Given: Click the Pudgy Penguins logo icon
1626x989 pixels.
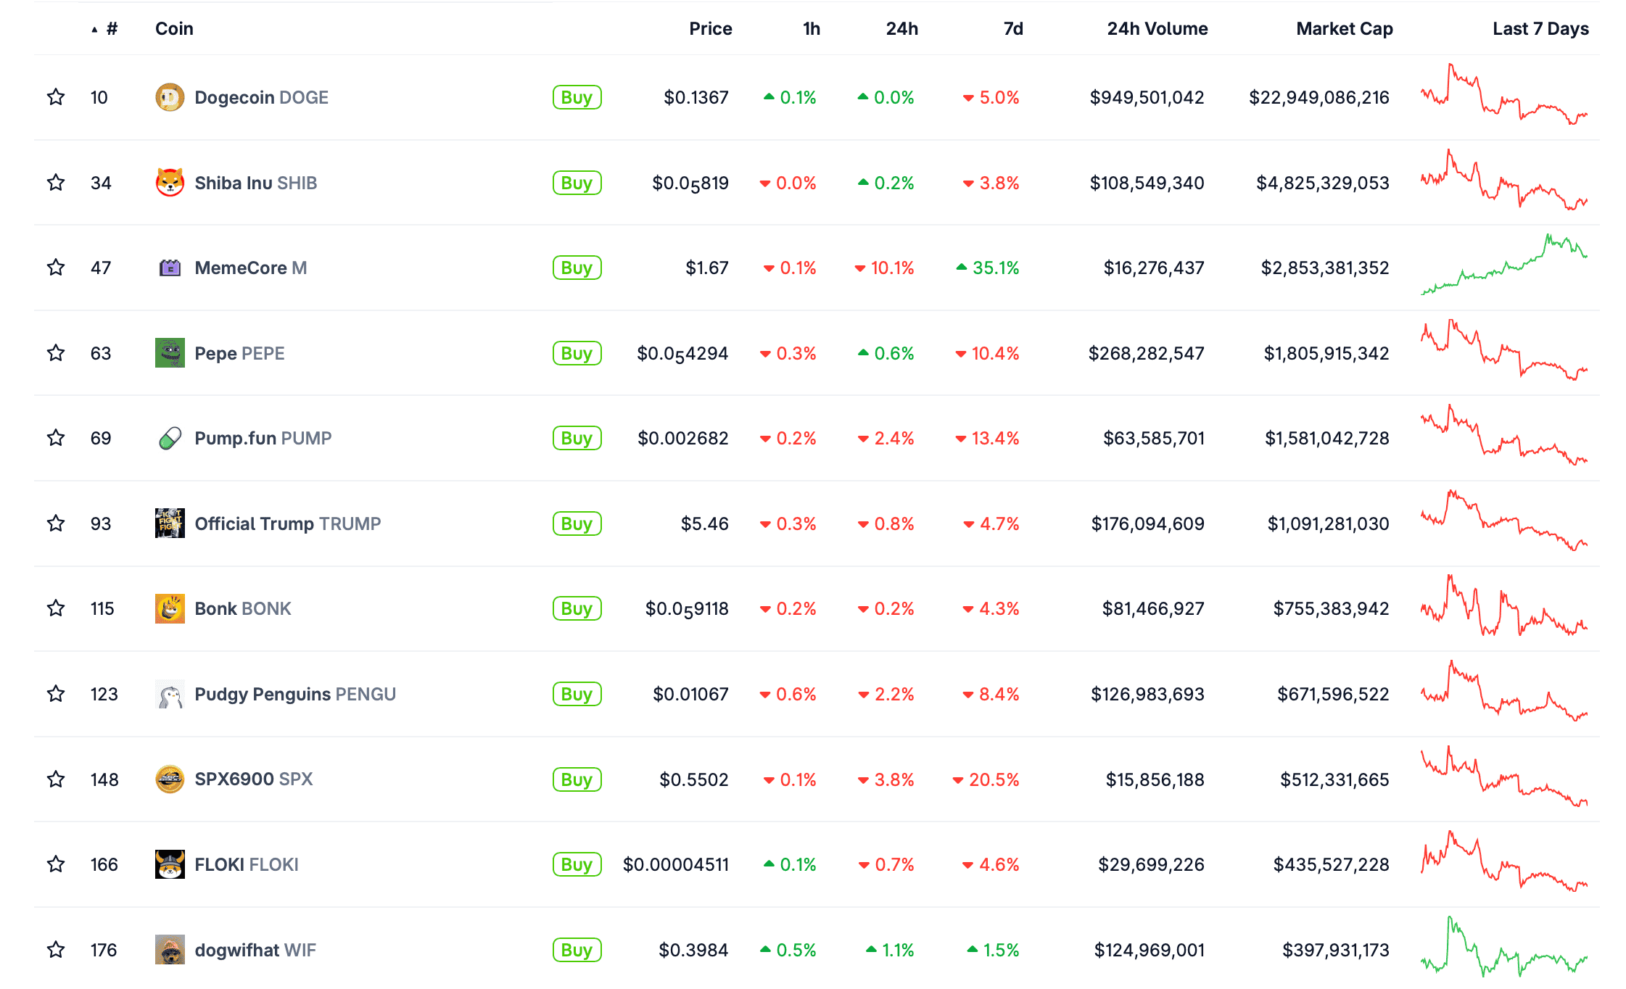Looking at the screenshot, I should (x=170, y=695).
